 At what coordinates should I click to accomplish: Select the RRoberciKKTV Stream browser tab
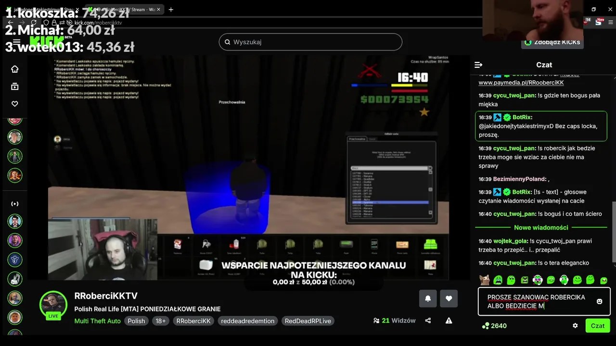tap(124, 9)
